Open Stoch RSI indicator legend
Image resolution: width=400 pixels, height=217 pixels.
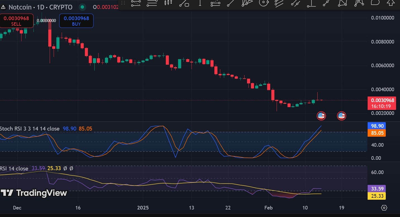30,129
